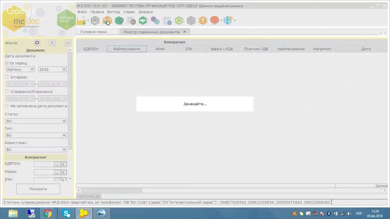Viewport: 390px width, 219px height.
Task: Click the ЄДРПОУ browse ... button
Action: coord(57,164)
